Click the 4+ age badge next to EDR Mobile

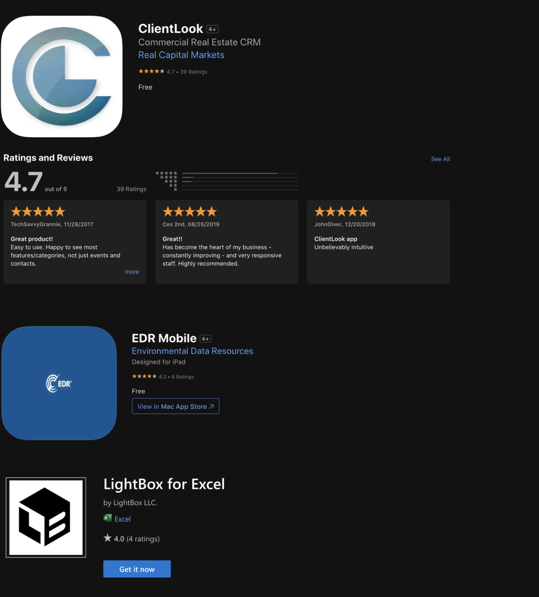click(x=205, y=339)
